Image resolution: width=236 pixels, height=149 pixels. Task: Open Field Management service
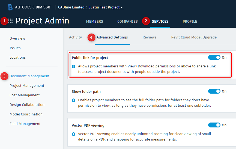click(x=25, y=124)
